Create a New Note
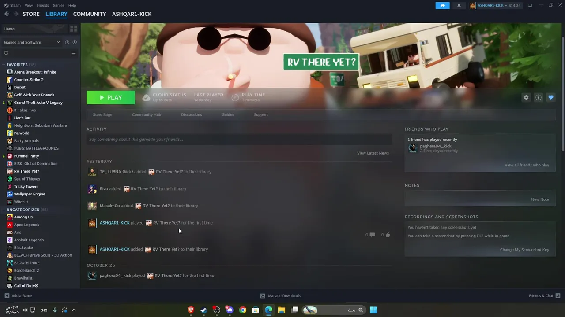Image resolution: width=565 pixels, height=317 pixels. tap(540, 199)
